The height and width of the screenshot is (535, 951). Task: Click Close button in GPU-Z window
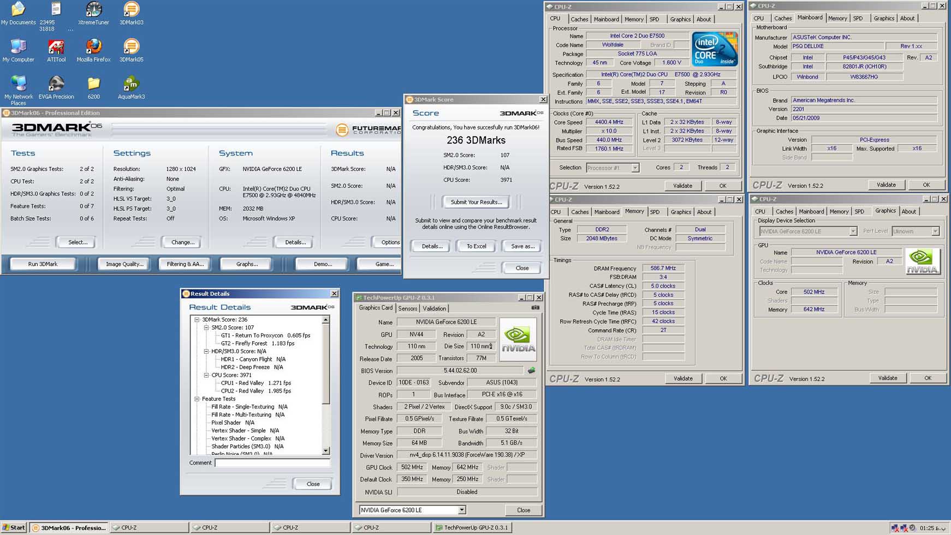coord(523,510)
